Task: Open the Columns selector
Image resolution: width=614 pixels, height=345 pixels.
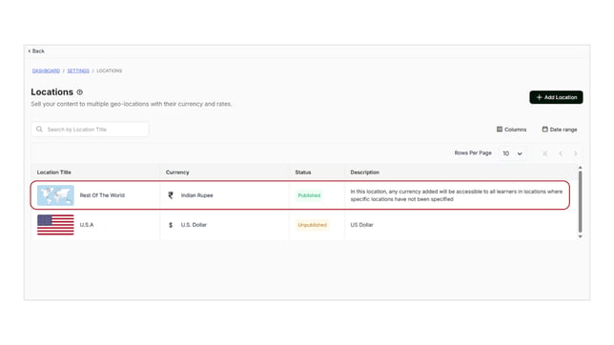Action: [511, 130]
